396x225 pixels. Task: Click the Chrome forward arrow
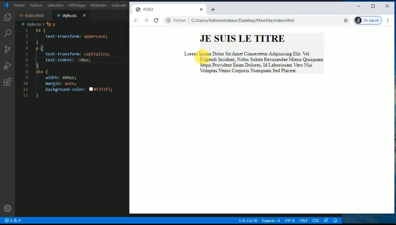click(146, 21)
